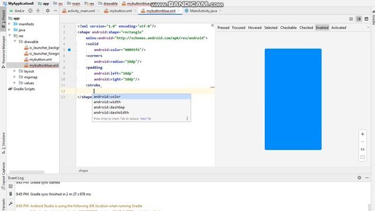The height and width of the screenshot is (211, 375).
Task: Click the Next Tip link in popup
Action: [x=146, y=118]
